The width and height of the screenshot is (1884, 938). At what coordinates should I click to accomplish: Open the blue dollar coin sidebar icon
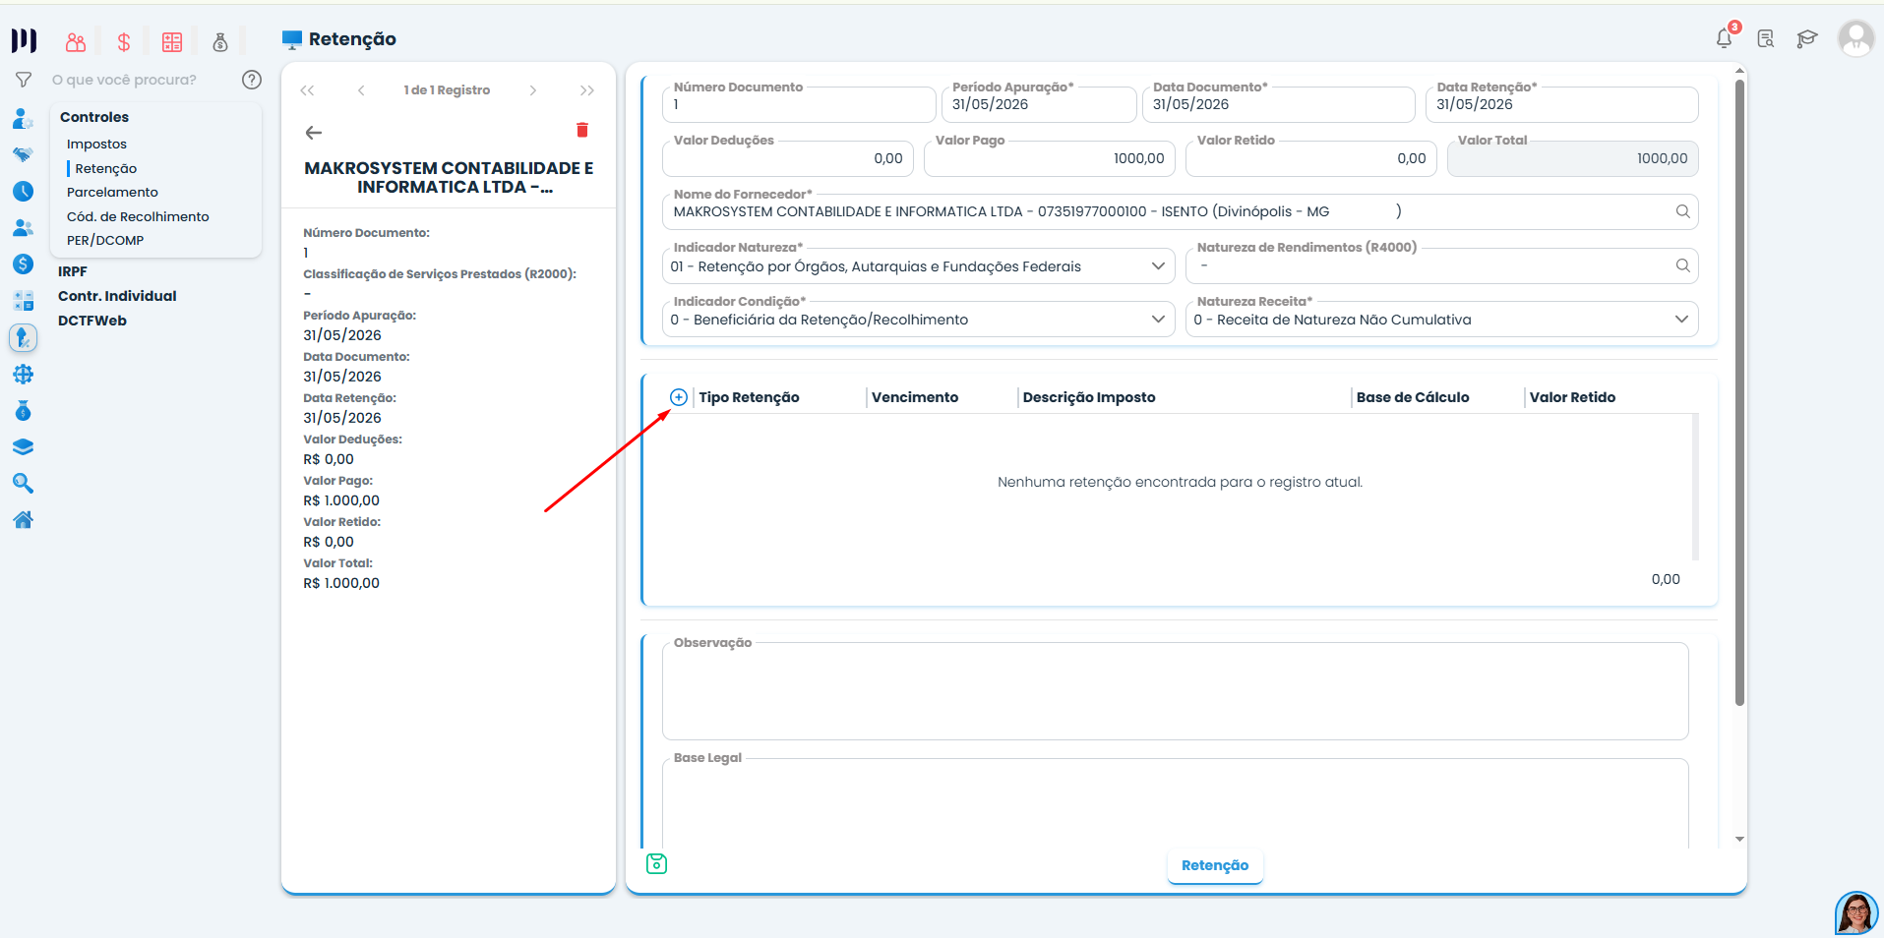[x=24, y=264]
